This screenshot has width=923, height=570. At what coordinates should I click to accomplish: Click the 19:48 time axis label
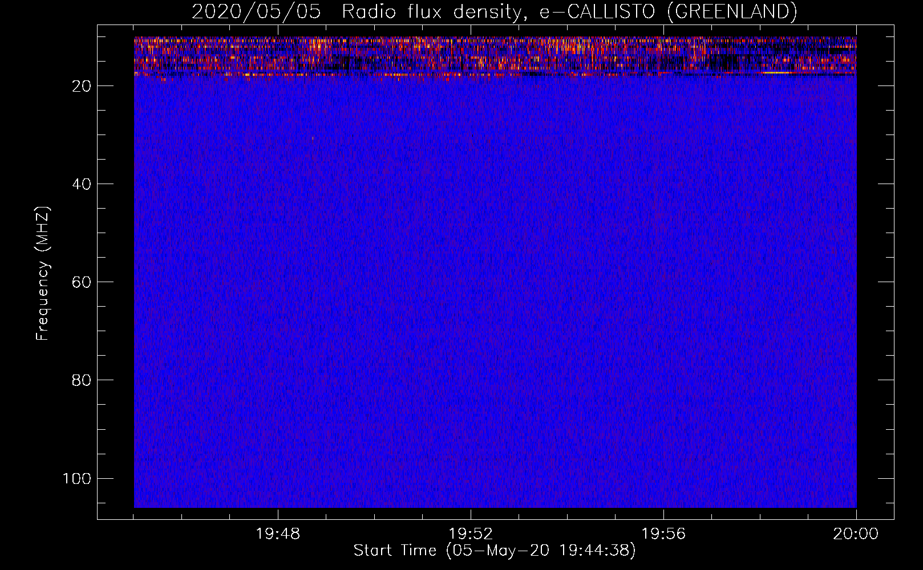(x=278, y=534)
